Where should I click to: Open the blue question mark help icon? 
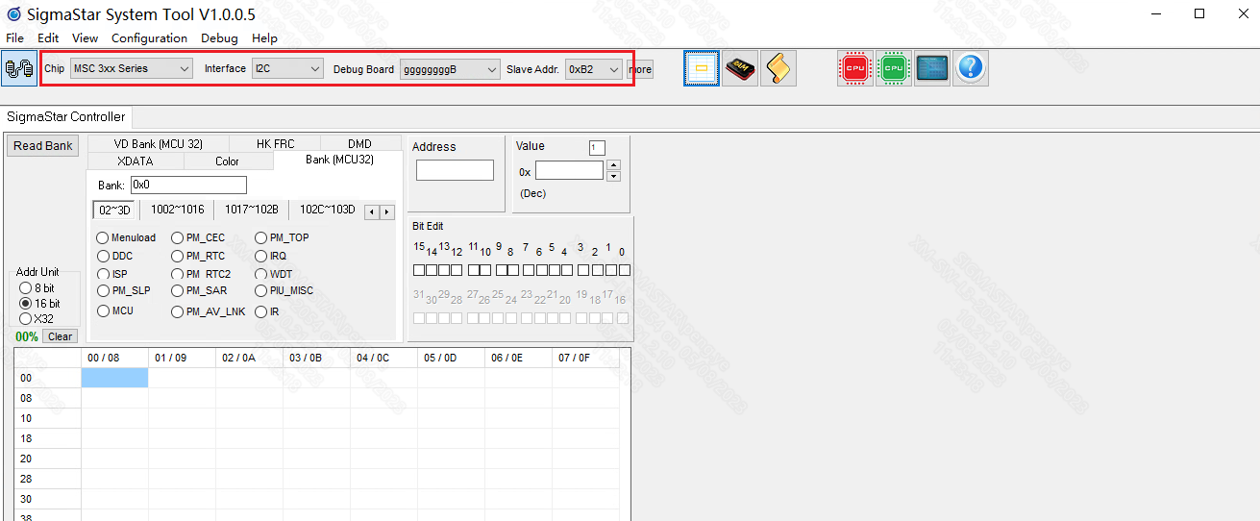tap(971, 68)
